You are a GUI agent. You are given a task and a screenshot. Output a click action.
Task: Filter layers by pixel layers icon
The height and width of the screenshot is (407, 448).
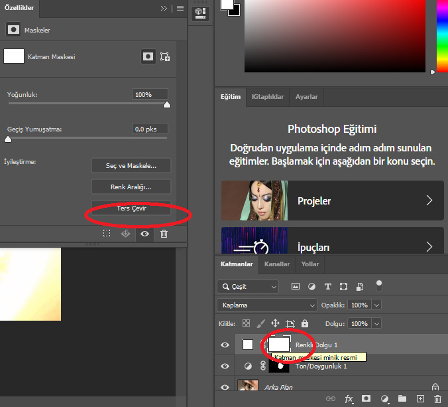pos(296,286)
